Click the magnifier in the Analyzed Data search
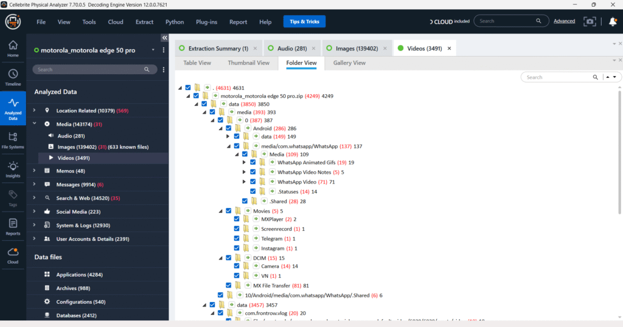Image resolution: width=623 pixels, height=327 pixels. click(x=147, y=69)
